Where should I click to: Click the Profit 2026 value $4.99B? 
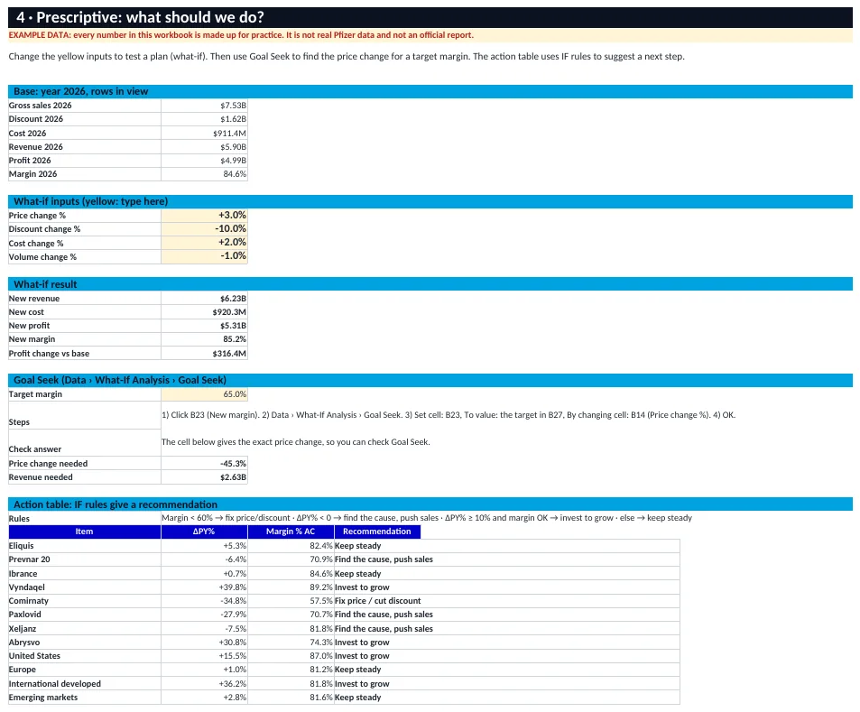click(x=204, y=160)
